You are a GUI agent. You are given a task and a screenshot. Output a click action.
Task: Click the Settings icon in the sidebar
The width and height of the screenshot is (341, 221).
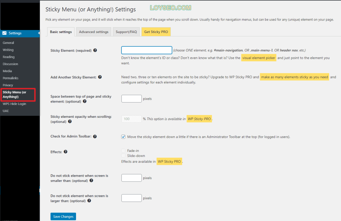tap(4, 33)
